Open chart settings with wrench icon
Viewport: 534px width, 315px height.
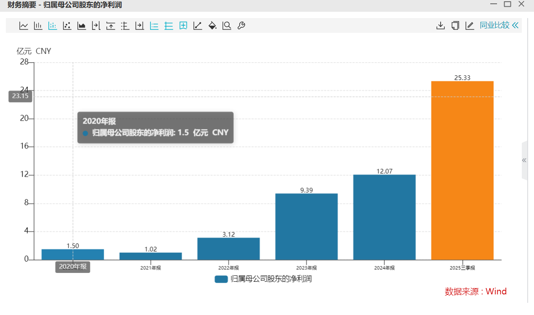pyautogui.click(x=241, y=26)
